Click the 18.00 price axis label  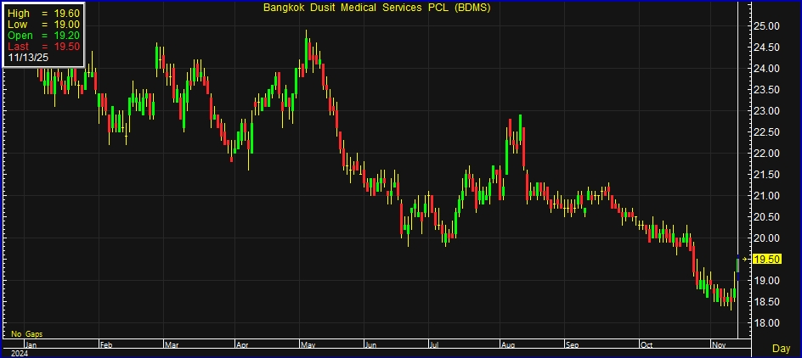click(x=767, y=323)
